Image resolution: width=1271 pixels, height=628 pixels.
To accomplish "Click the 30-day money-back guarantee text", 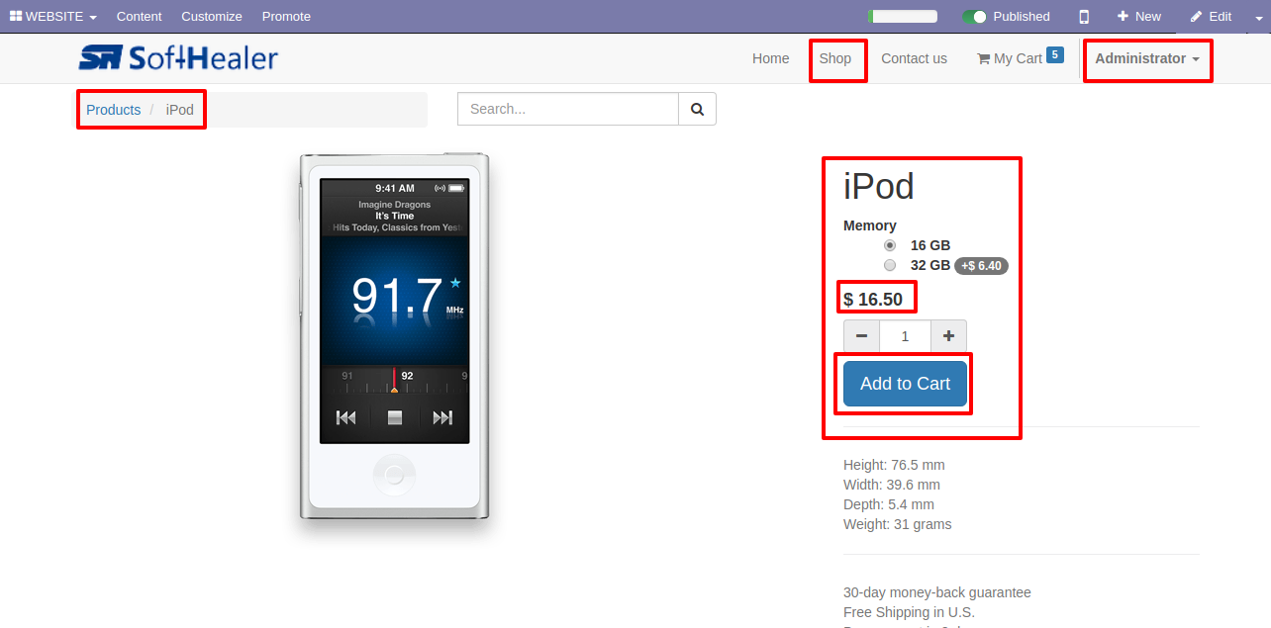I will click(937, 592).
